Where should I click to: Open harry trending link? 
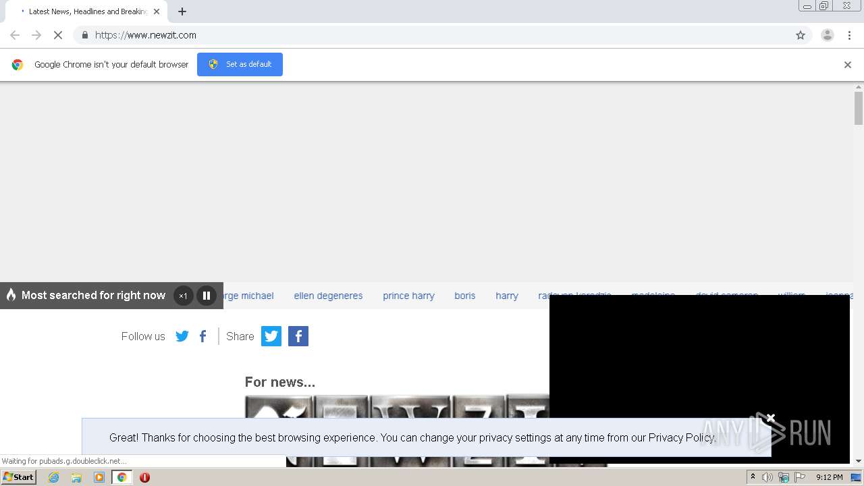[x=507, y=296]
